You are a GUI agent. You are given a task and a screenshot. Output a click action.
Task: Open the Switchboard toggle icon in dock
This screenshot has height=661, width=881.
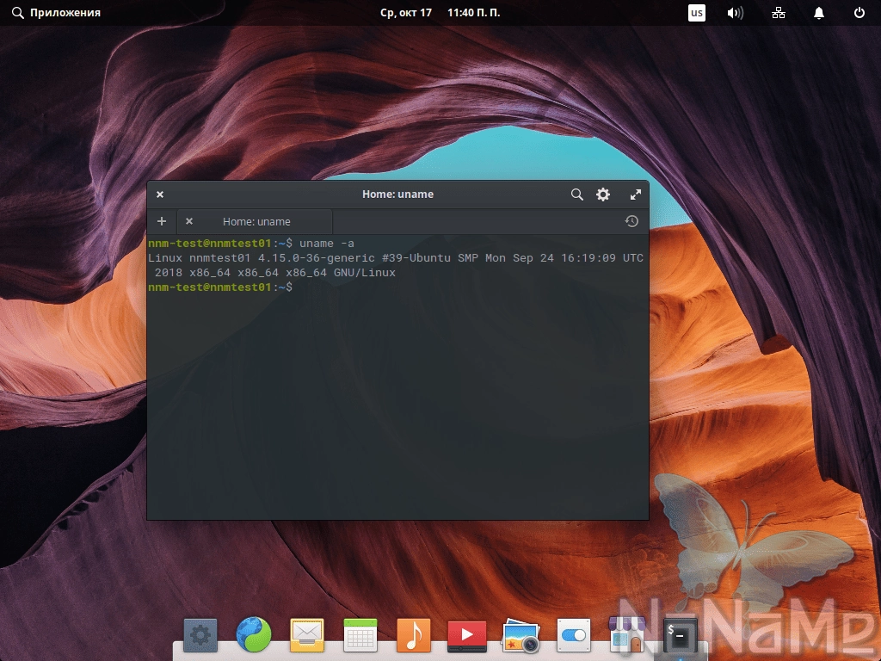[x=574, y=635]
